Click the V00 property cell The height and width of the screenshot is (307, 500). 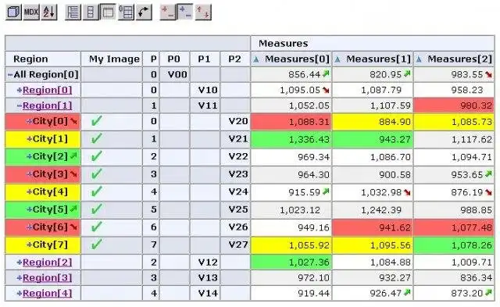174,74
